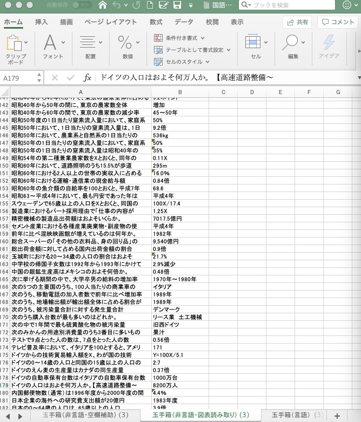Image resolution: width=361 pixels, height=422 pixels.
Task: Click the next sheet navigation arrow
Action: [x=20, y=416]
